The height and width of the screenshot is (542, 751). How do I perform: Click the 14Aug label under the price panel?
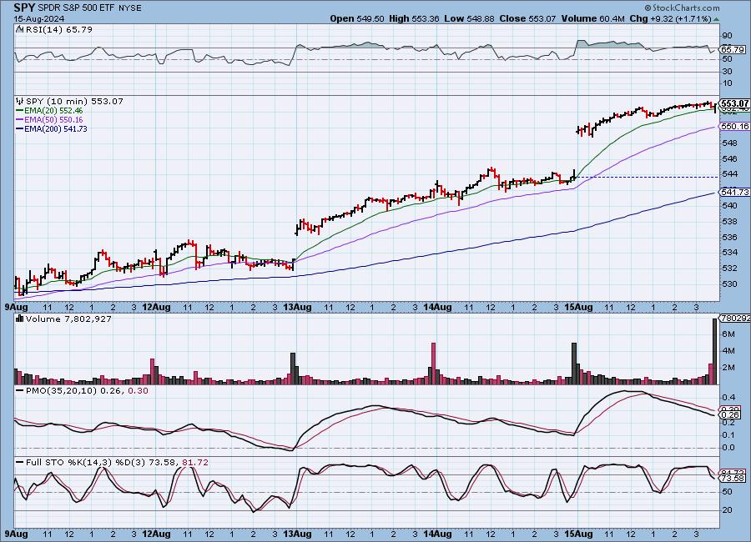[x=439, y=307]
